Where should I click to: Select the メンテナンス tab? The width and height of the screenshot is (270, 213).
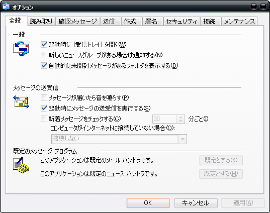coord(239,22)
